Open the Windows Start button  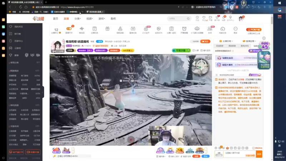[280, 3]
